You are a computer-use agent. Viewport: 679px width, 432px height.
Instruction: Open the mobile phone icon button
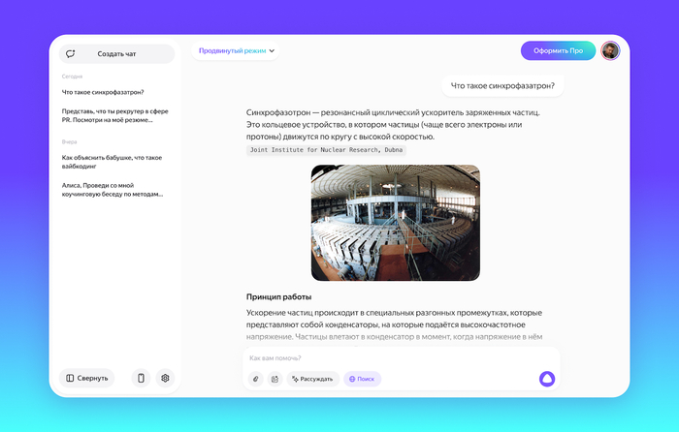tap(141, 378)
